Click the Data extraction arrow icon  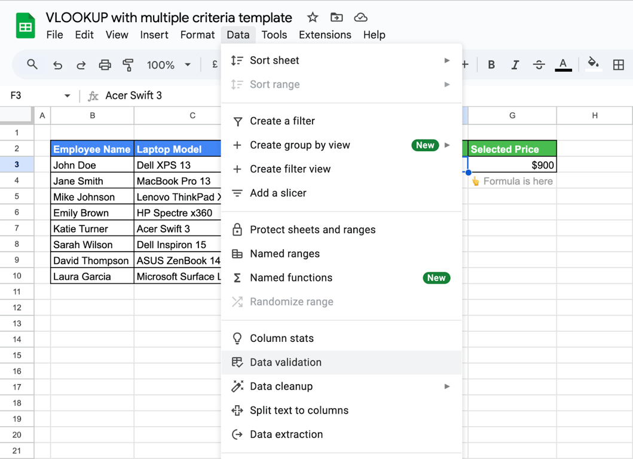click(237, 434)
